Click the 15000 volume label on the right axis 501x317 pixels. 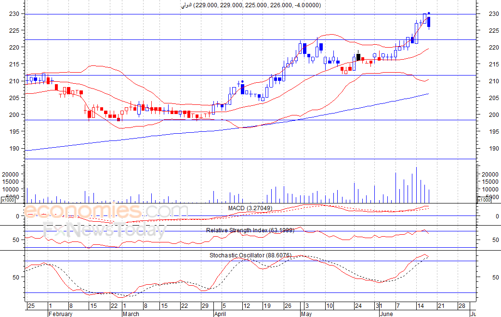click(x=490, y=182)
